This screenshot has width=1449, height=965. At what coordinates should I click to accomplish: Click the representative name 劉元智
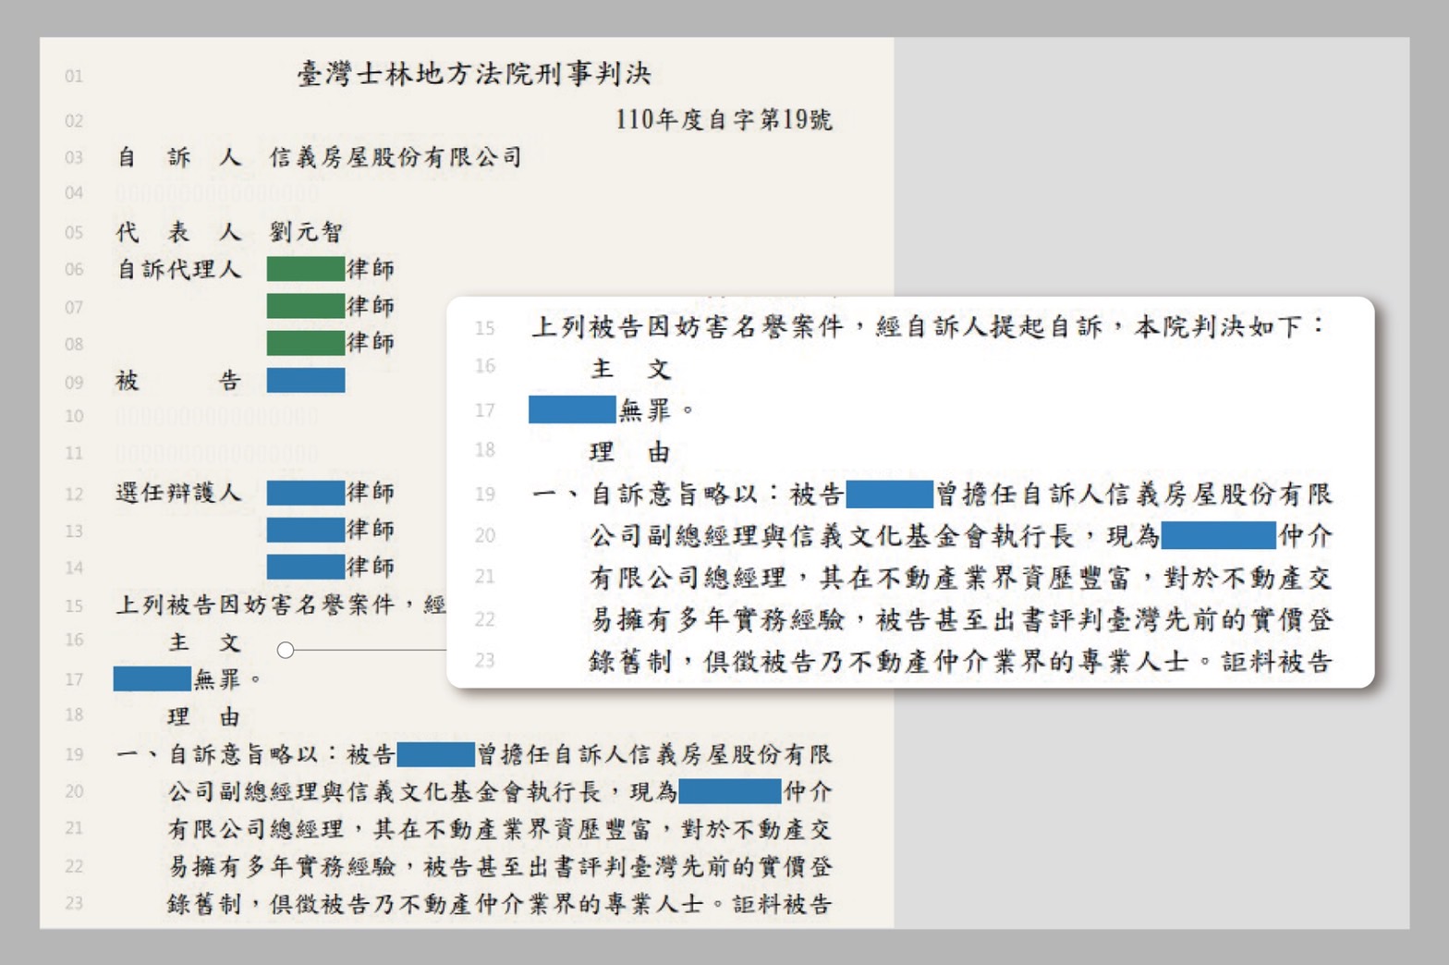click(x=306, y=232)
